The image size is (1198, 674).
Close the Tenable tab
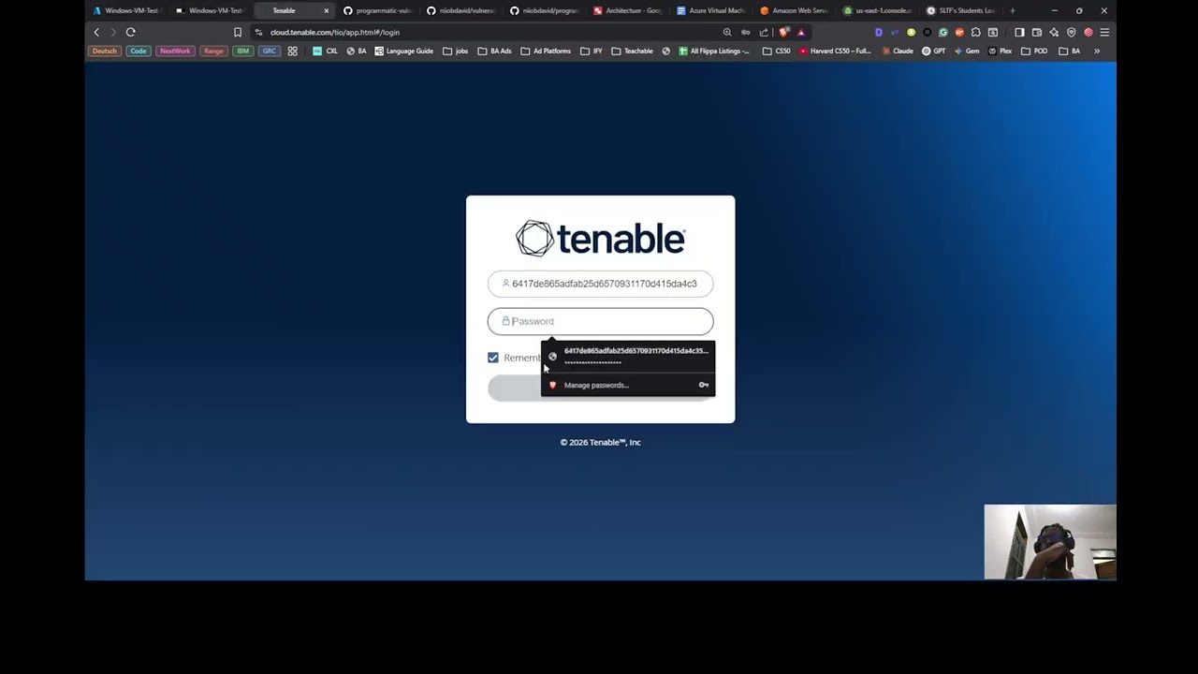click(x=327, y=10)
